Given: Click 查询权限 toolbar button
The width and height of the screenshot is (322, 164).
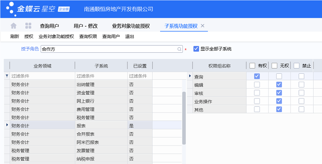Looking at the screenshot, I should pyautogui.click(x=88, y=36).
